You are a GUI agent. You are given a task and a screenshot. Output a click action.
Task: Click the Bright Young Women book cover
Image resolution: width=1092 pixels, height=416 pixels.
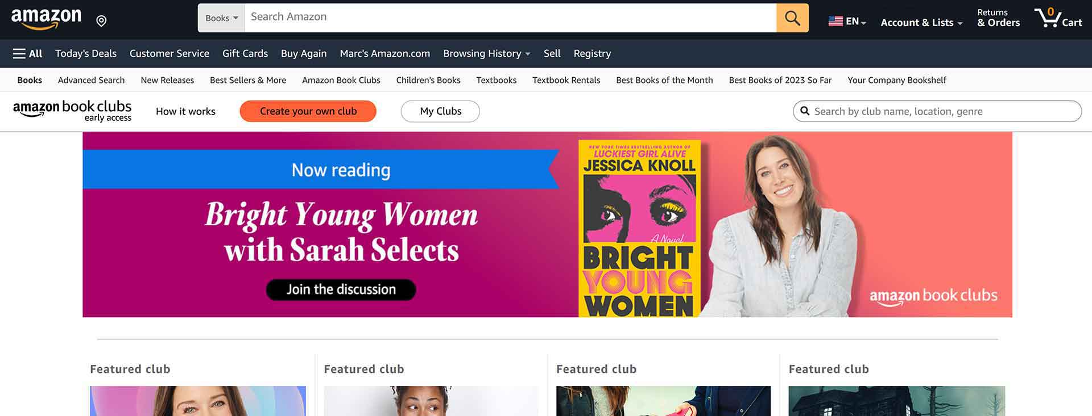[x=639, y=229]
